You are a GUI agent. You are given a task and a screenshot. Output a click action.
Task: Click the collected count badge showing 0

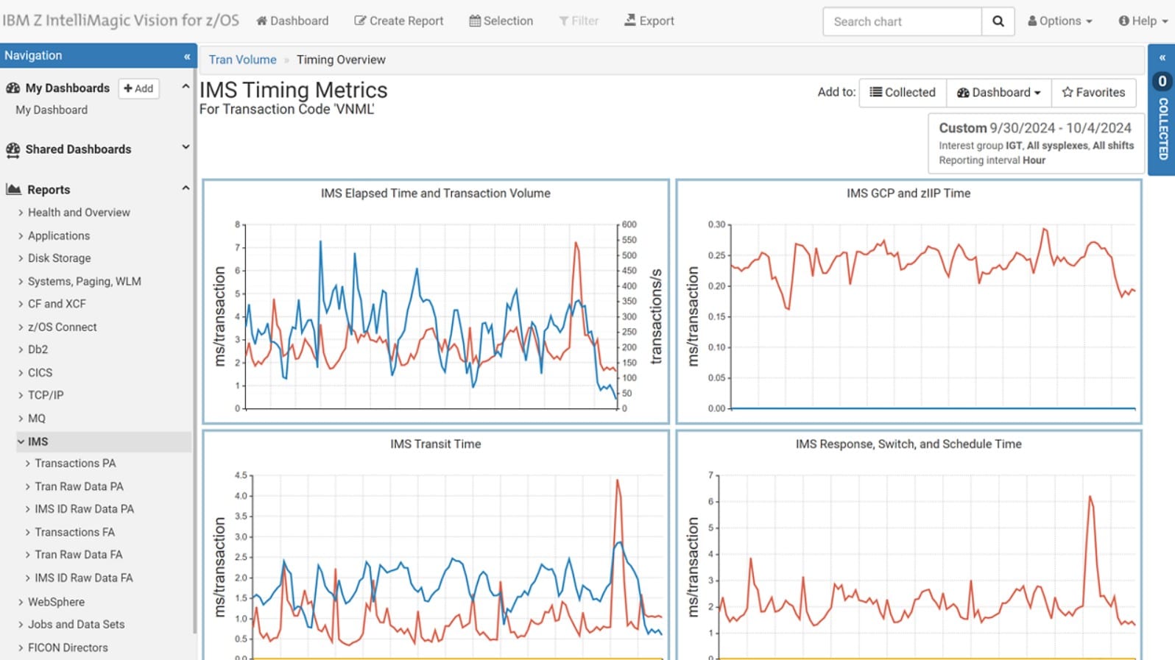point(1162,81)
